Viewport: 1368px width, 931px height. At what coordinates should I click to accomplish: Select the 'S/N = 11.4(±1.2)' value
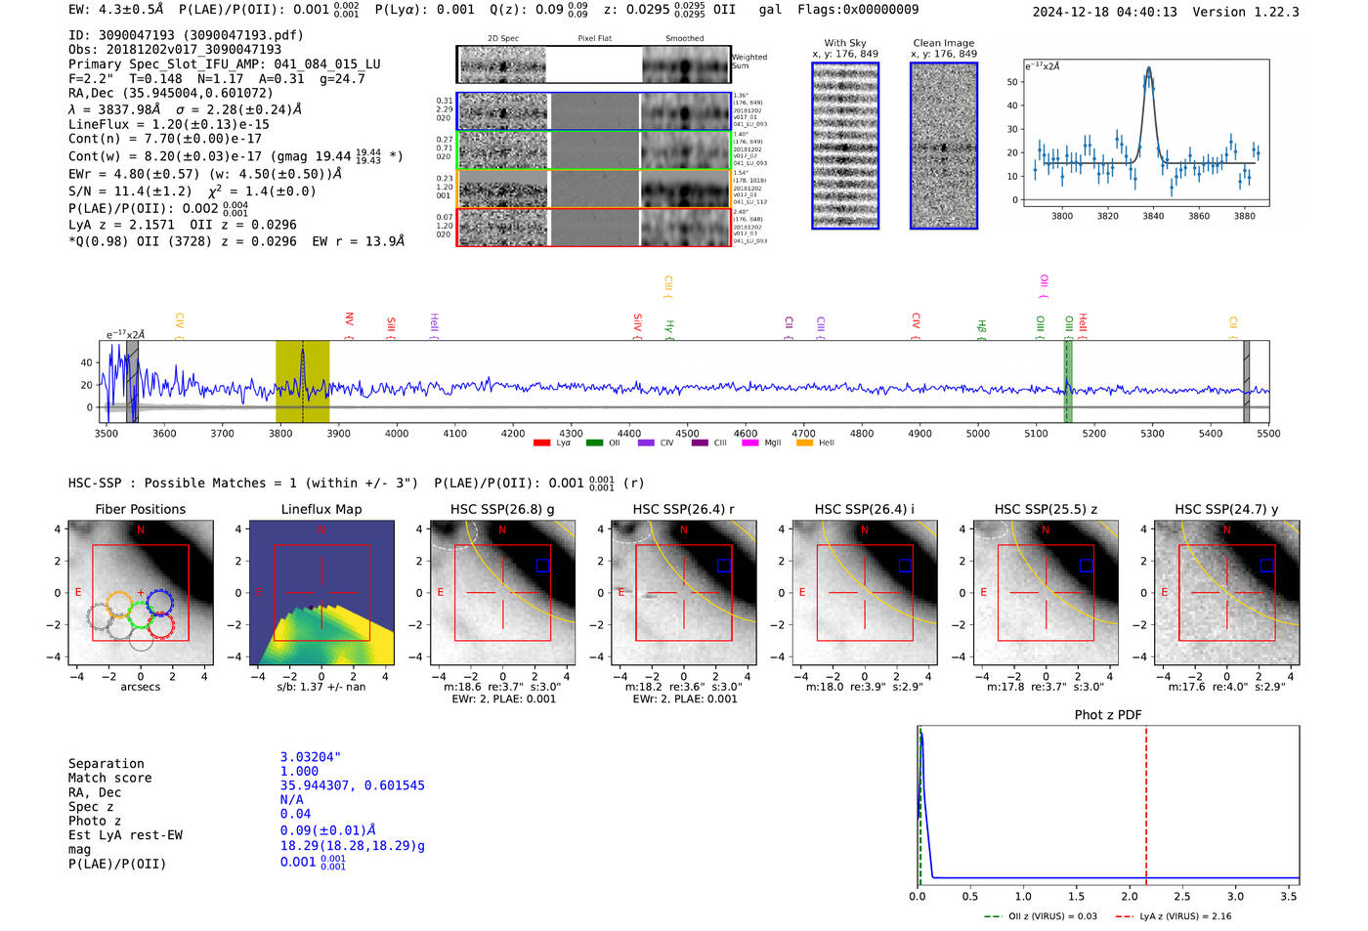(x=130, y=191)
